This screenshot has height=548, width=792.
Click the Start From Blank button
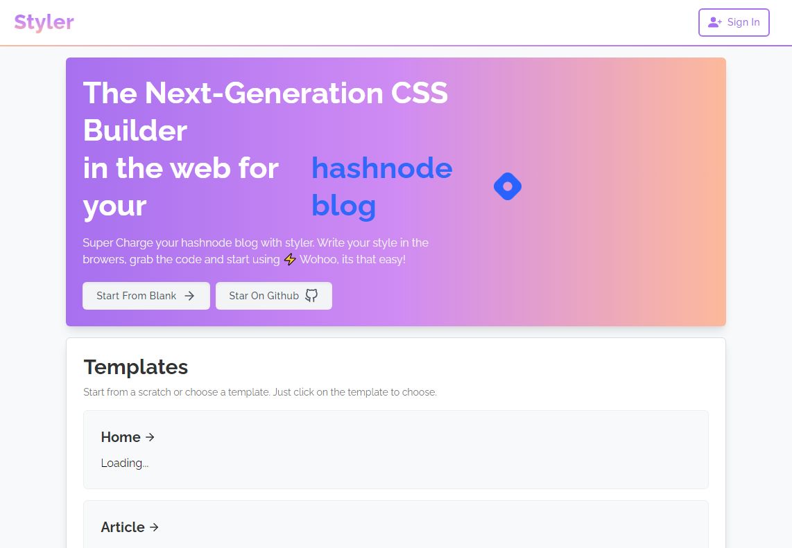click(x=146, y=296)
